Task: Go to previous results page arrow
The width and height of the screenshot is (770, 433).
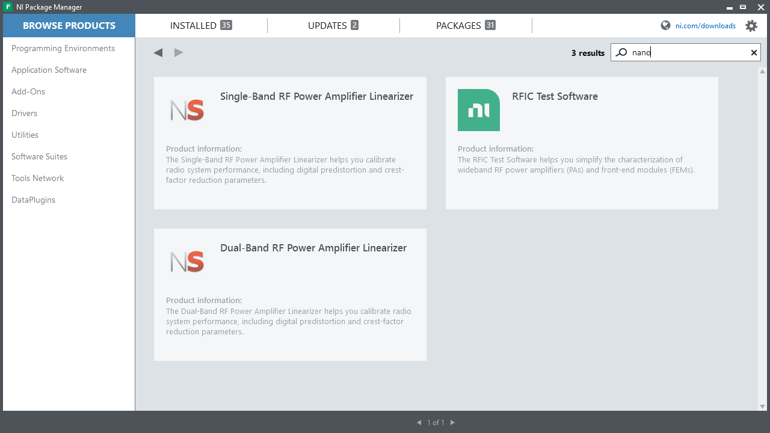Action: [x=419, y=423]
